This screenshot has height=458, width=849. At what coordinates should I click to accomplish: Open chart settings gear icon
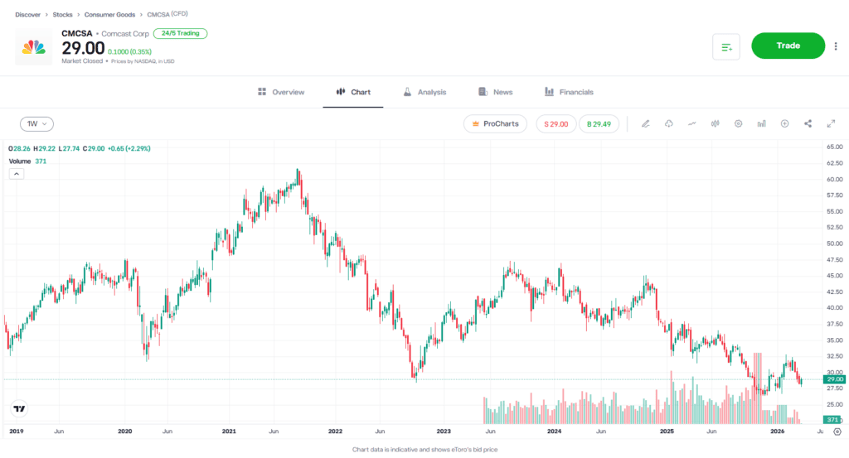pos(738,123)
